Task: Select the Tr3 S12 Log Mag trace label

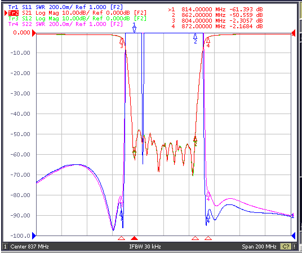Action: 77,19
